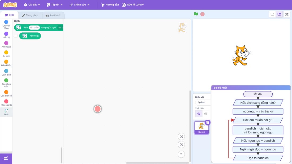Click the workspace horizontal scrollbar
Viewport: 292px width, 164px height.
(157, 163)
